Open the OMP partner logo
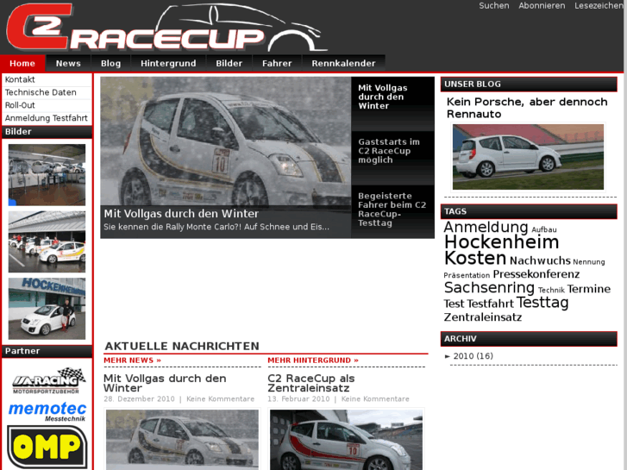This screenshot has height=470, width=627. pos(47,447)
